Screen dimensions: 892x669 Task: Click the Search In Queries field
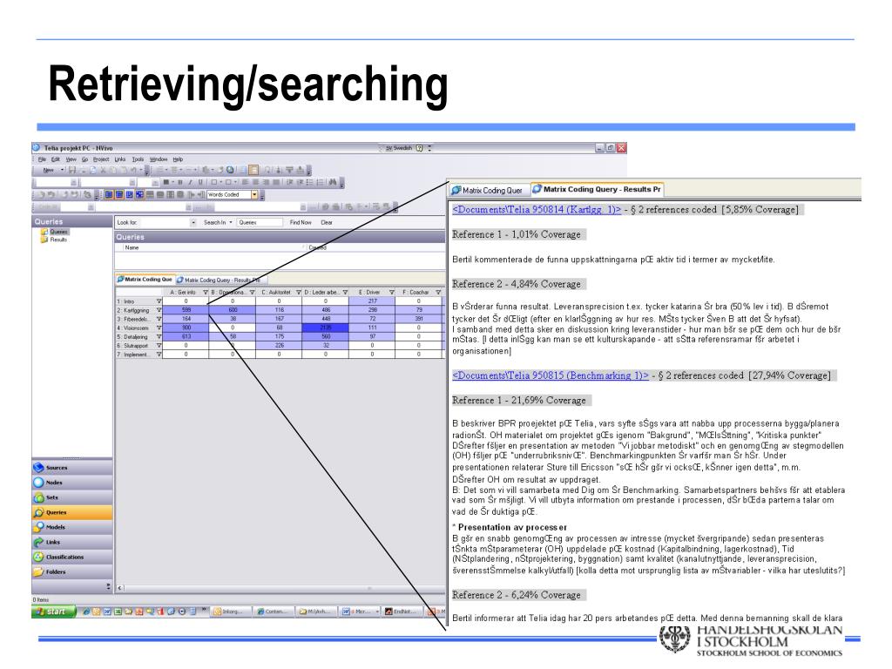(x=260, y=222)
